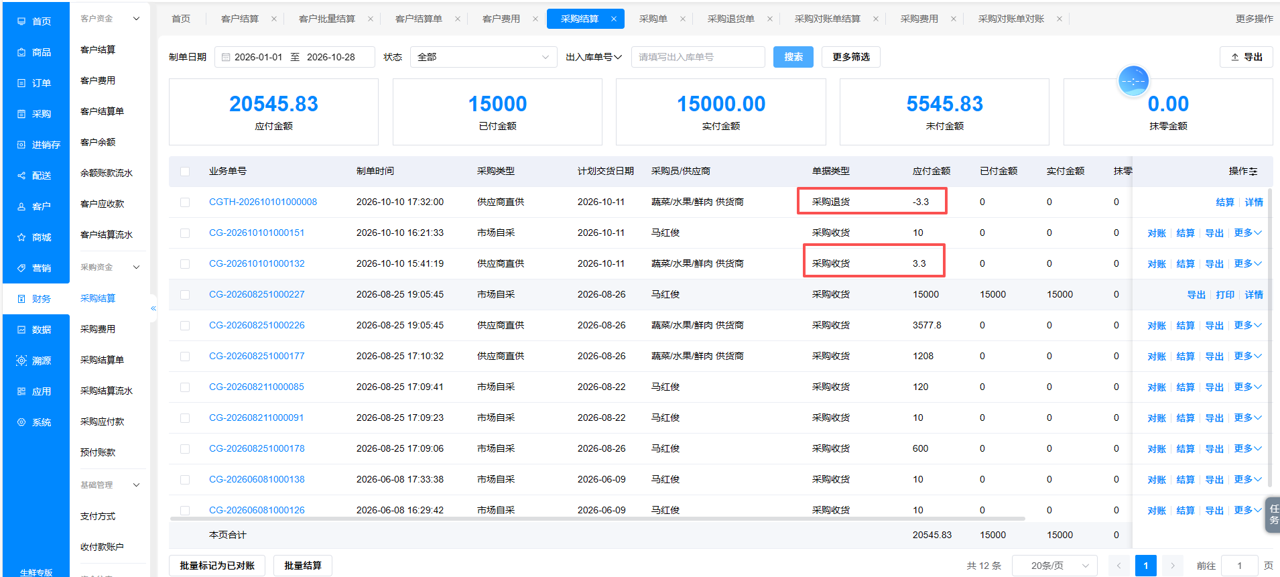Screen dimensions: 1280x577
Task: Open the 溯源 sidebar icon
Action: (21, 361)
